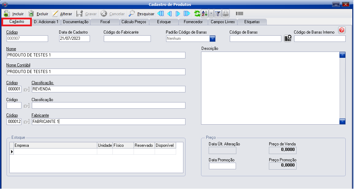This screenshot has height=189, width=354.
Task: Click the green refresh icon
Action: (197, 14)
